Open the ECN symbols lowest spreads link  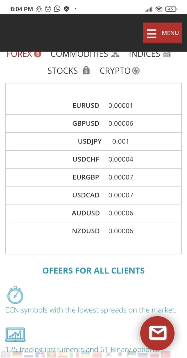pos(91,310)
